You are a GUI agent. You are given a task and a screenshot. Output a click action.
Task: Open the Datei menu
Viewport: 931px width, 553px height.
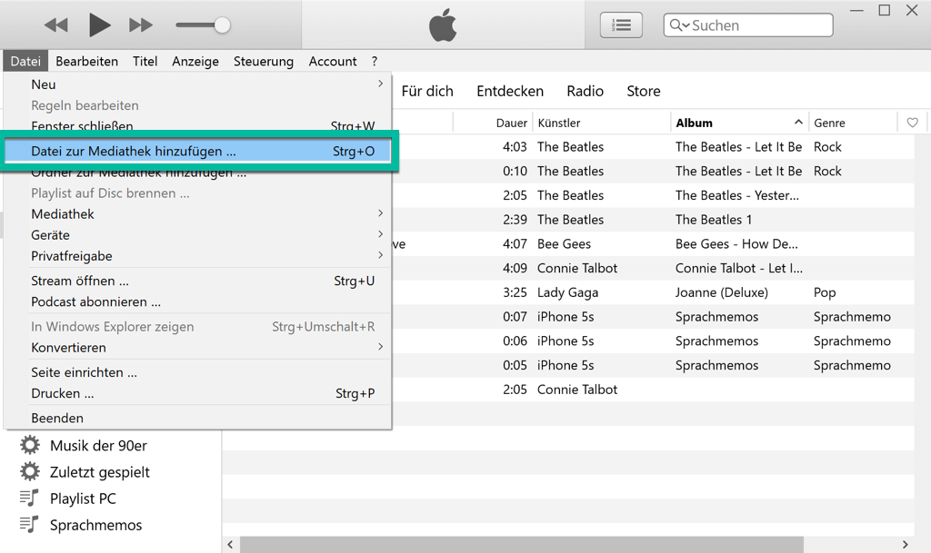(25, 61)
